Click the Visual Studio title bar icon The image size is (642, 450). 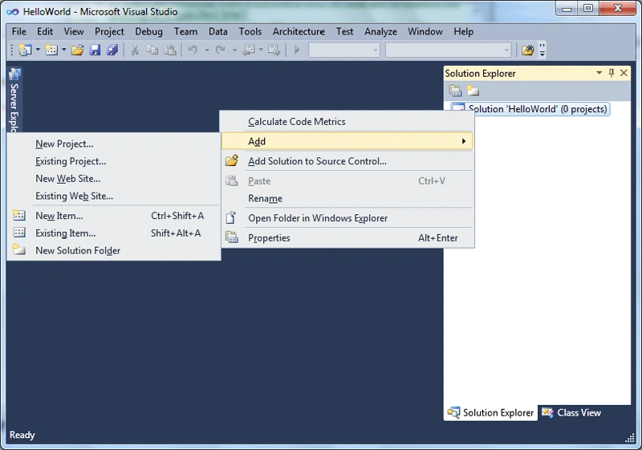click(x=13, y=11)
